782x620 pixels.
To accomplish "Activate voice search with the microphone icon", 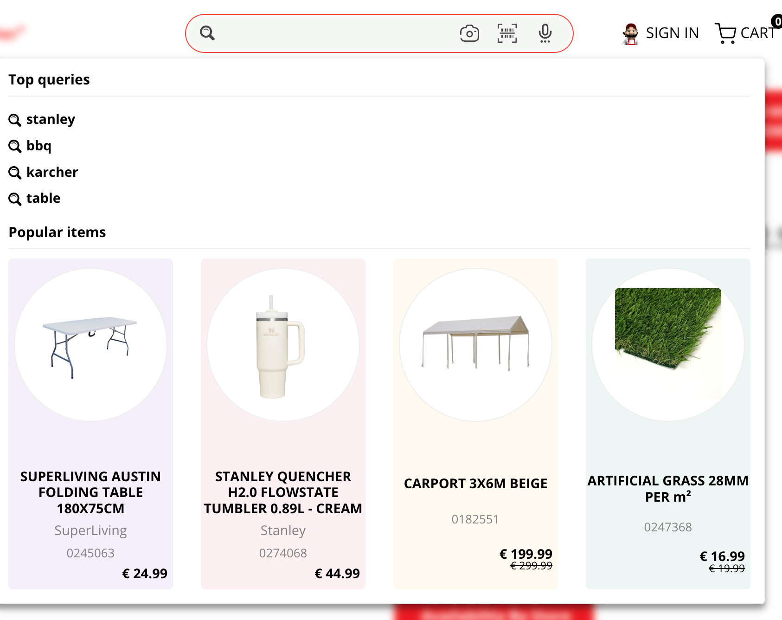I will pyautogui.click(x=545, y=33).
